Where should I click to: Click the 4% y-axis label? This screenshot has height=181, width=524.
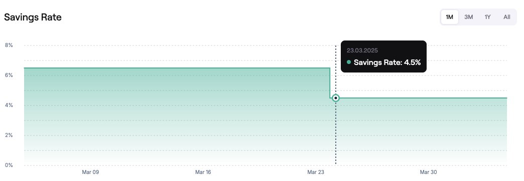click(x=9, y=105)
